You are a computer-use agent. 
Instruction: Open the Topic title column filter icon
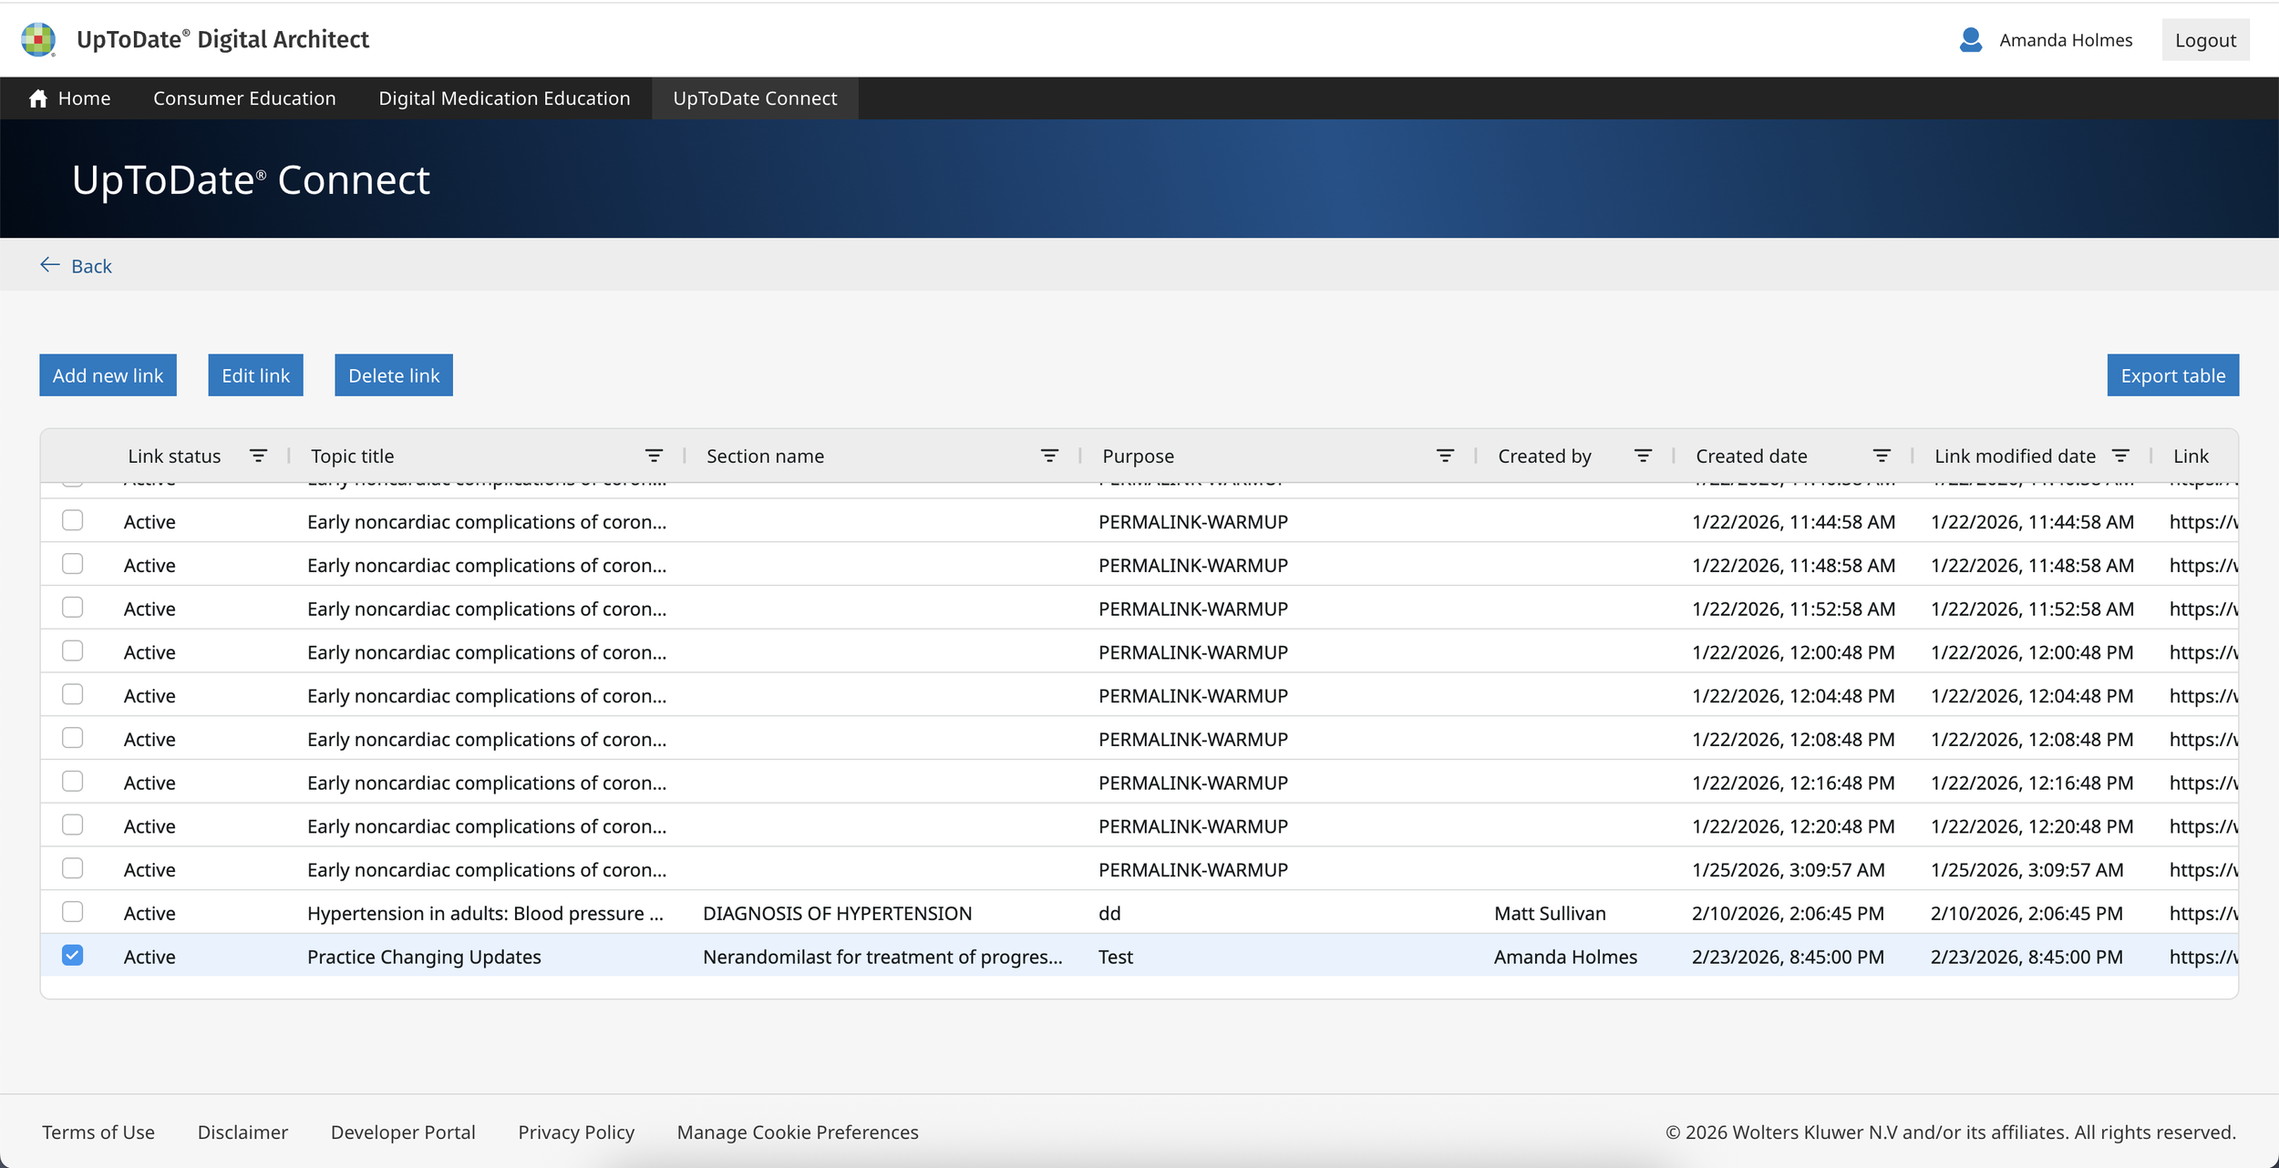click(x=654, y=456)
